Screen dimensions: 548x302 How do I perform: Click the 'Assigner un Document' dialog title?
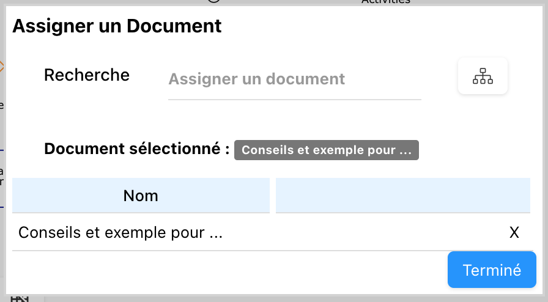pyautogui.click(x=117, y=26)
